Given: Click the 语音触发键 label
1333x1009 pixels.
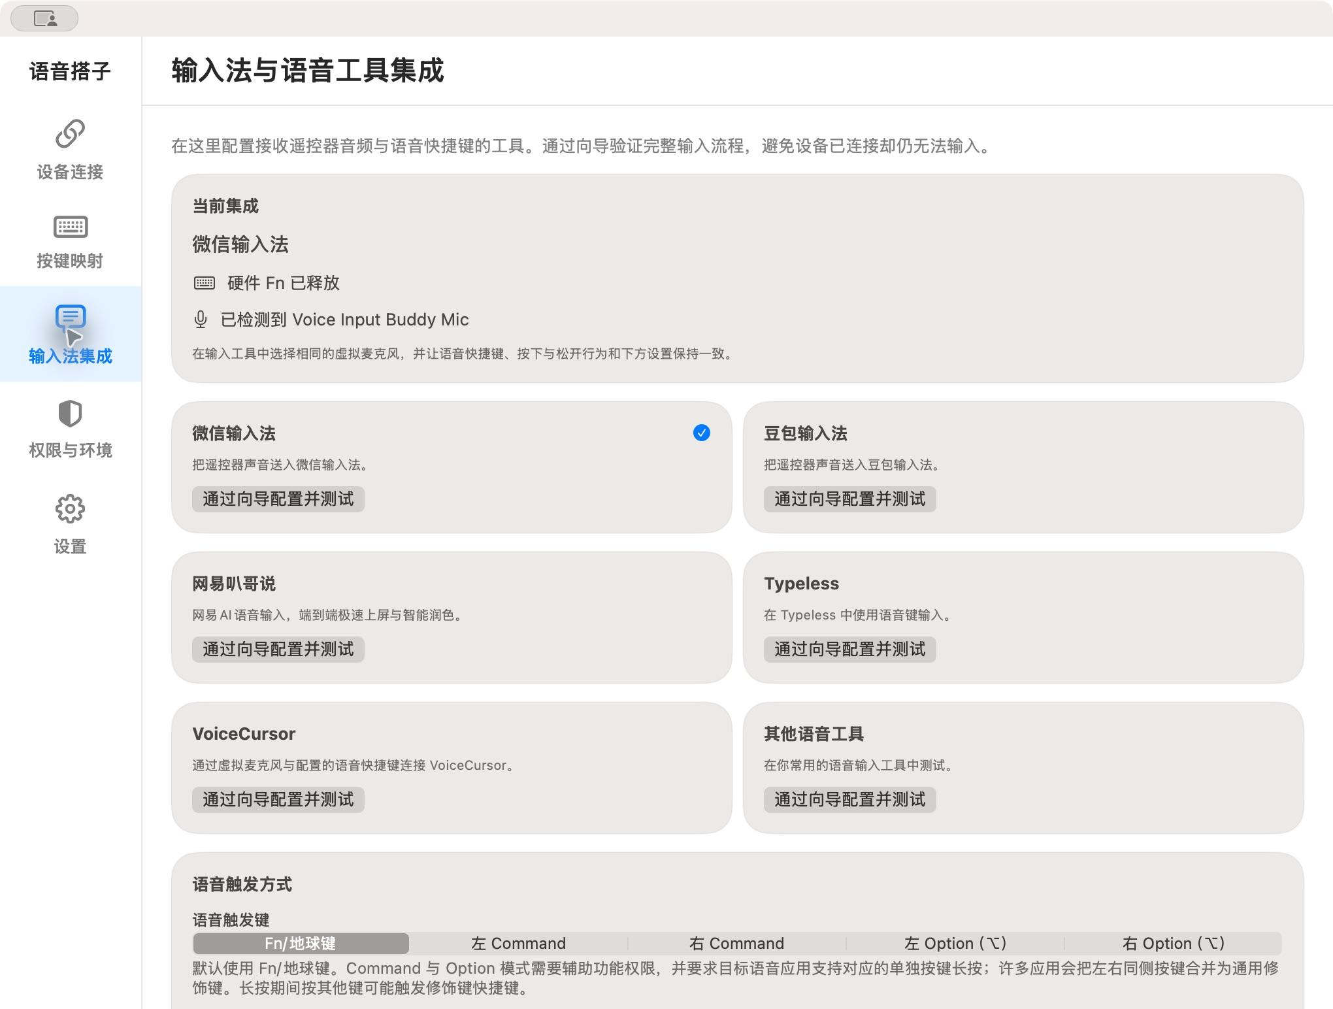Looking at the screenshot, I should coord(231,920).
